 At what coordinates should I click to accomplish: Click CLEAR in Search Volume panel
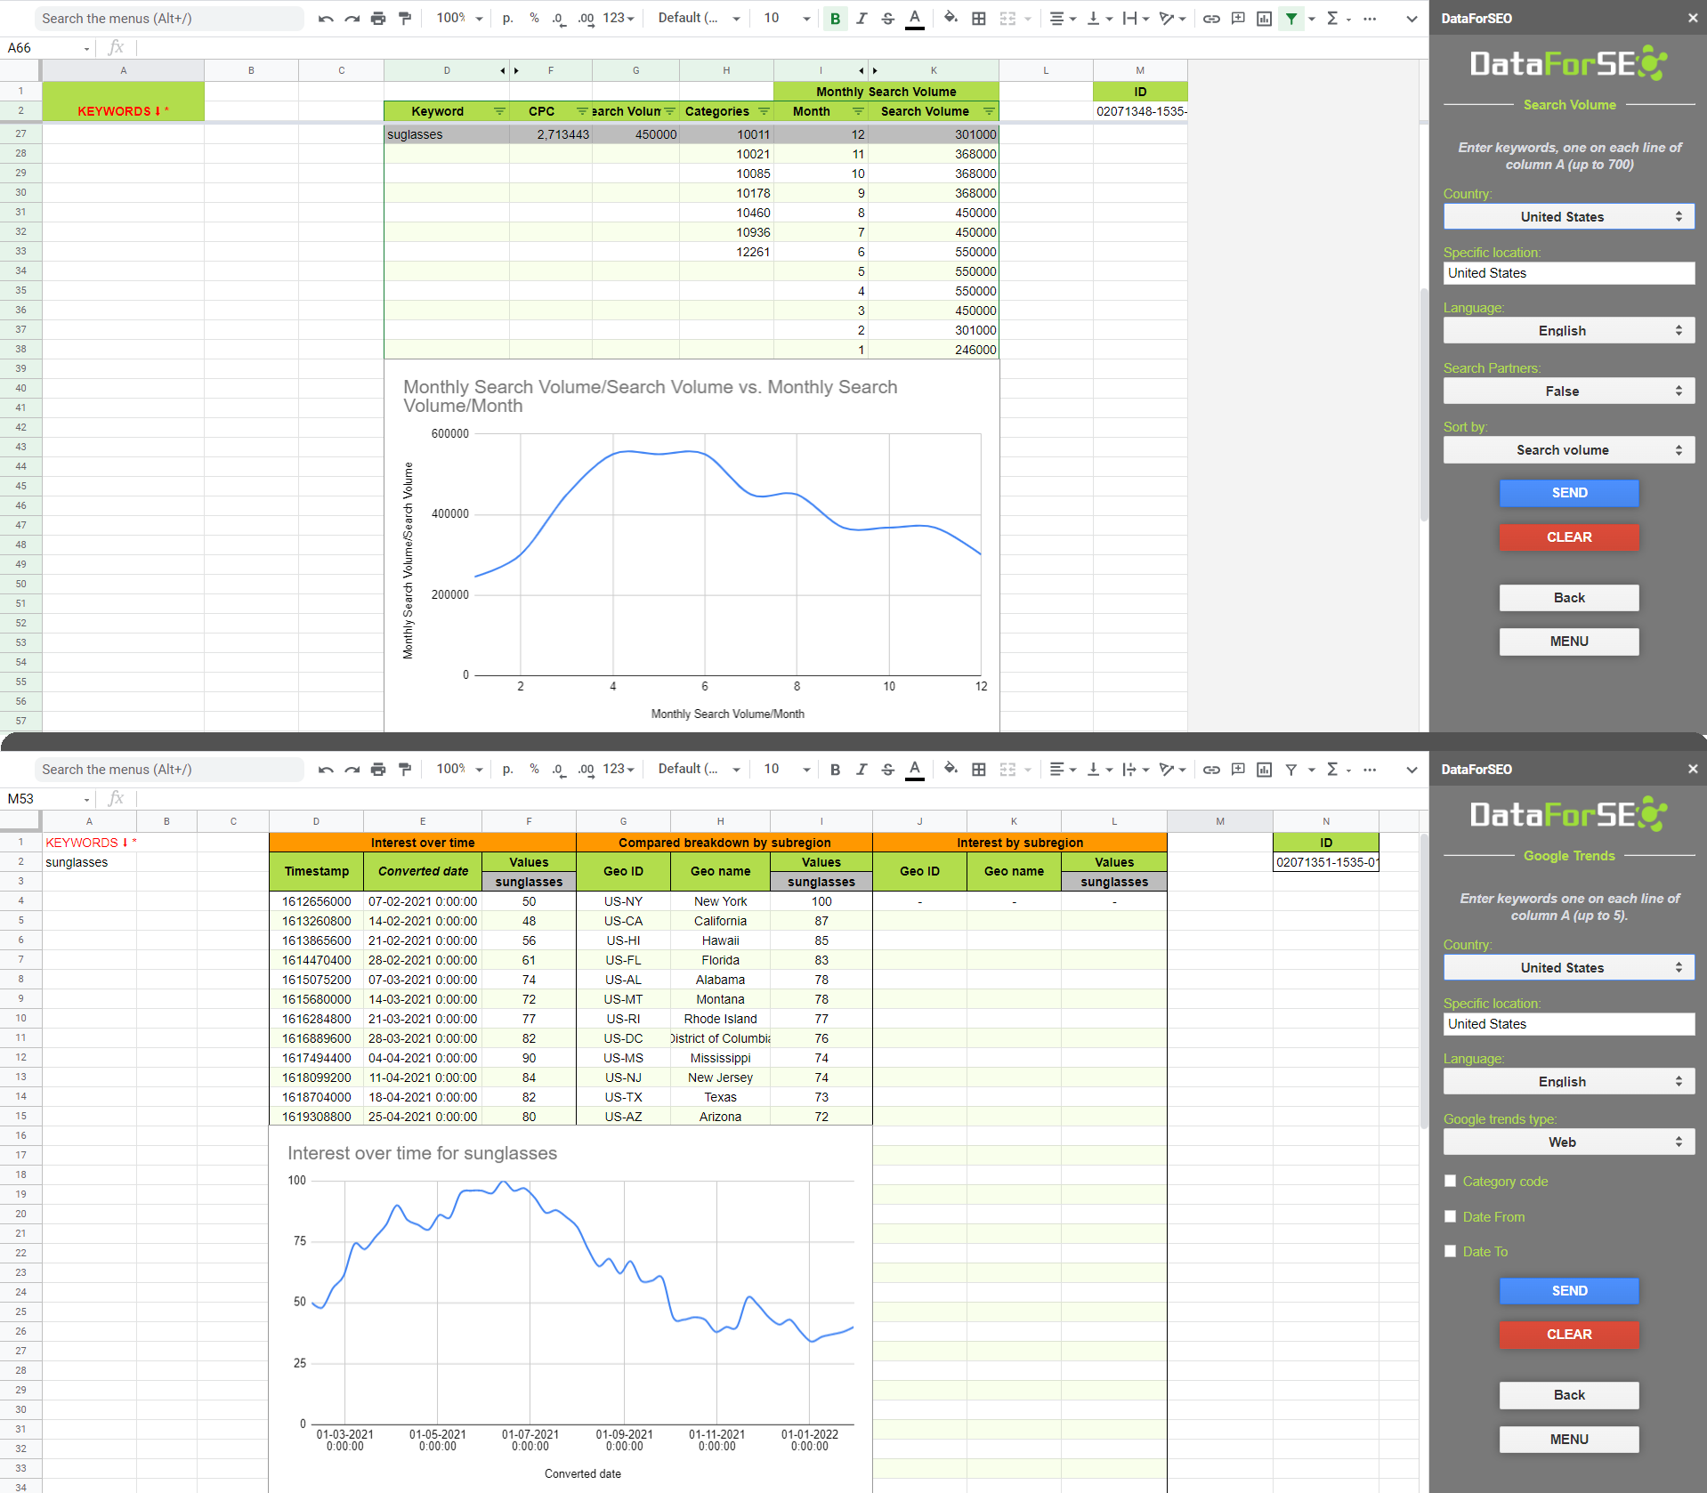click(x=1568, y=537)
